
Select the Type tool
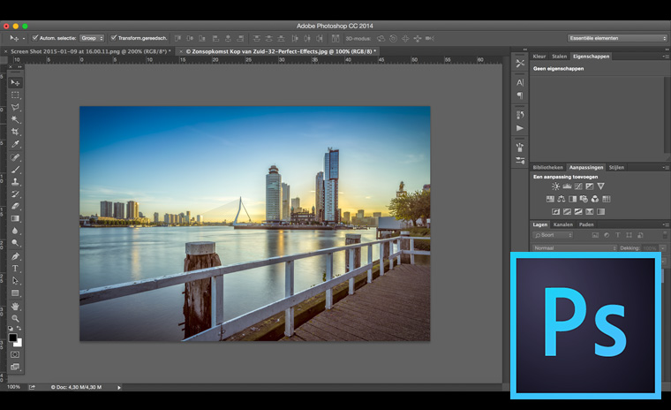(15, 269)
